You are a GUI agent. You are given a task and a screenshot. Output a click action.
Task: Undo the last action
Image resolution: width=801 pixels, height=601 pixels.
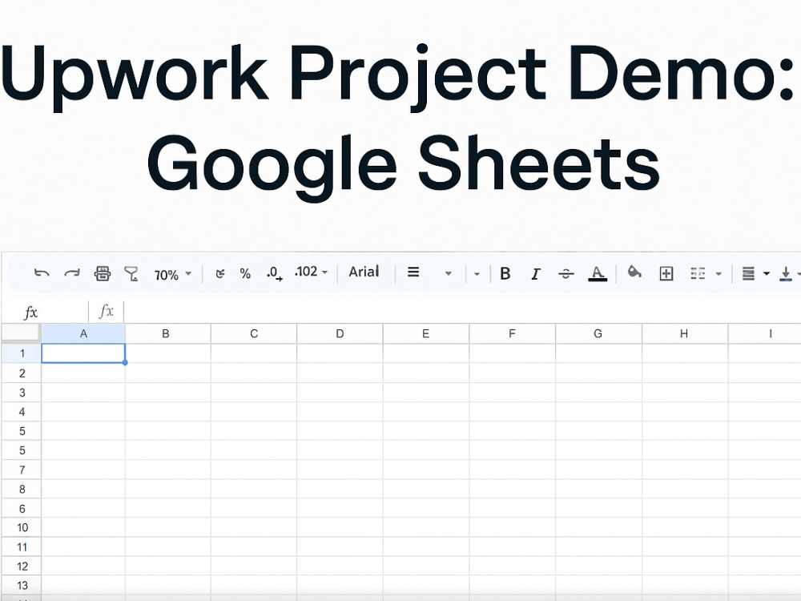(42, 273)
